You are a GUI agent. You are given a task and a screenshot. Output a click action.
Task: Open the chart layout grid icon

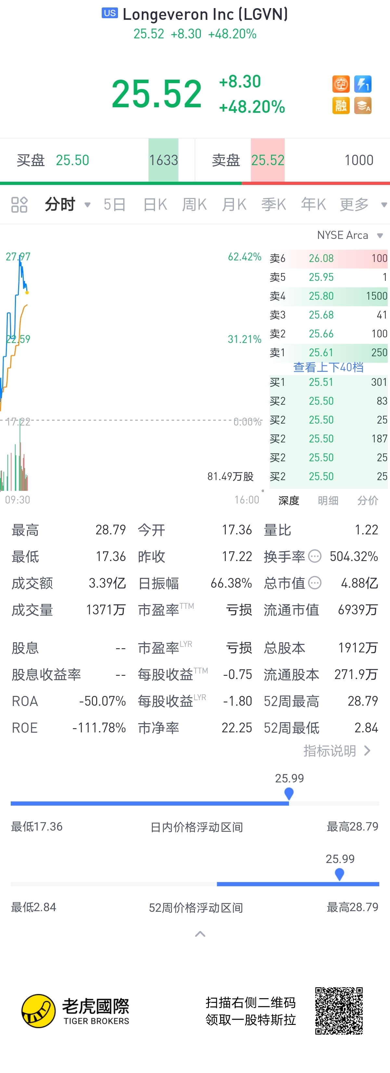point(19,204)
